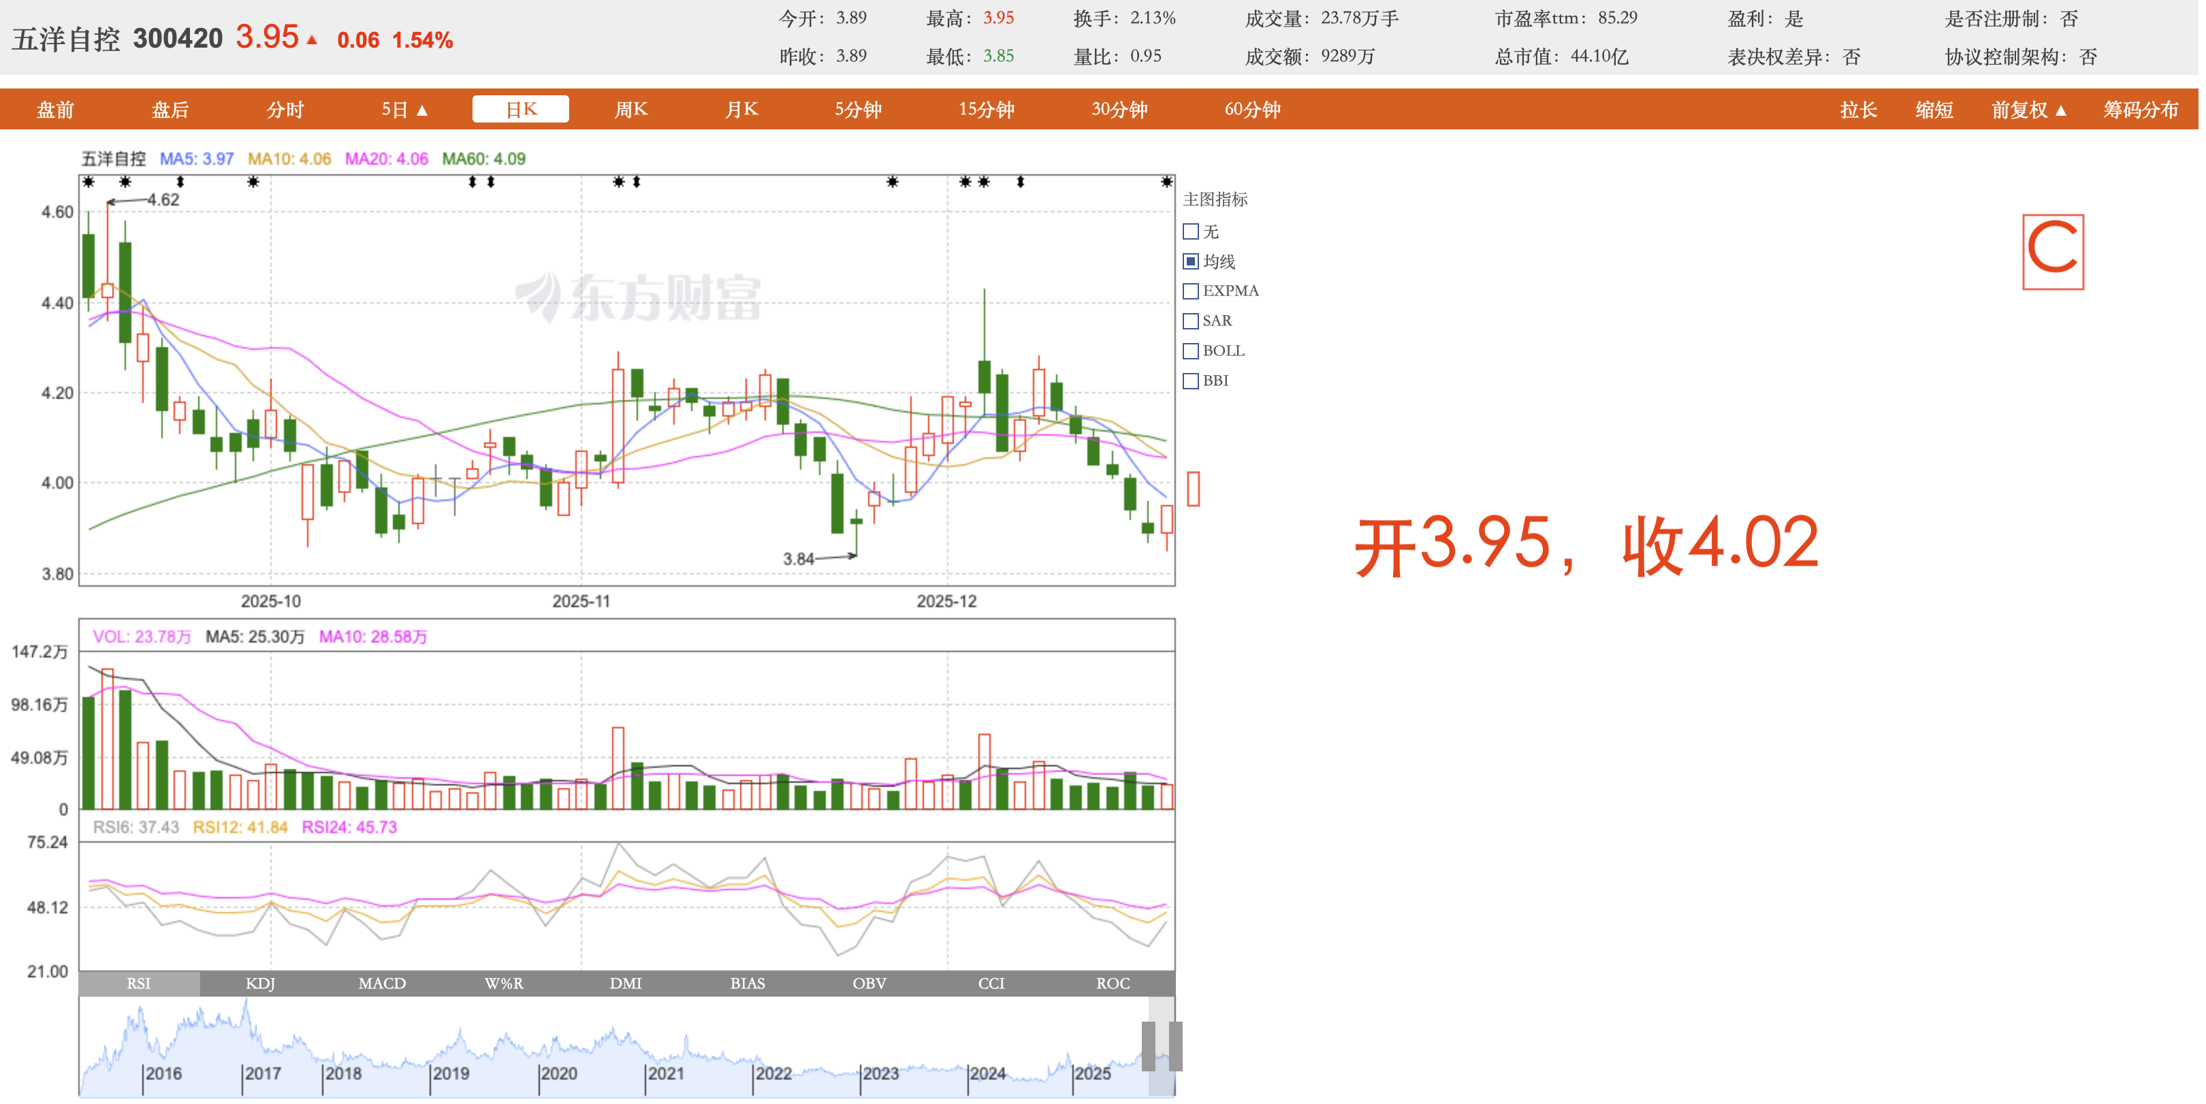Enable the BOLL main indicator checkbox
This screenshot has width=2206, height=1104.
click(x=1190, y=351)
